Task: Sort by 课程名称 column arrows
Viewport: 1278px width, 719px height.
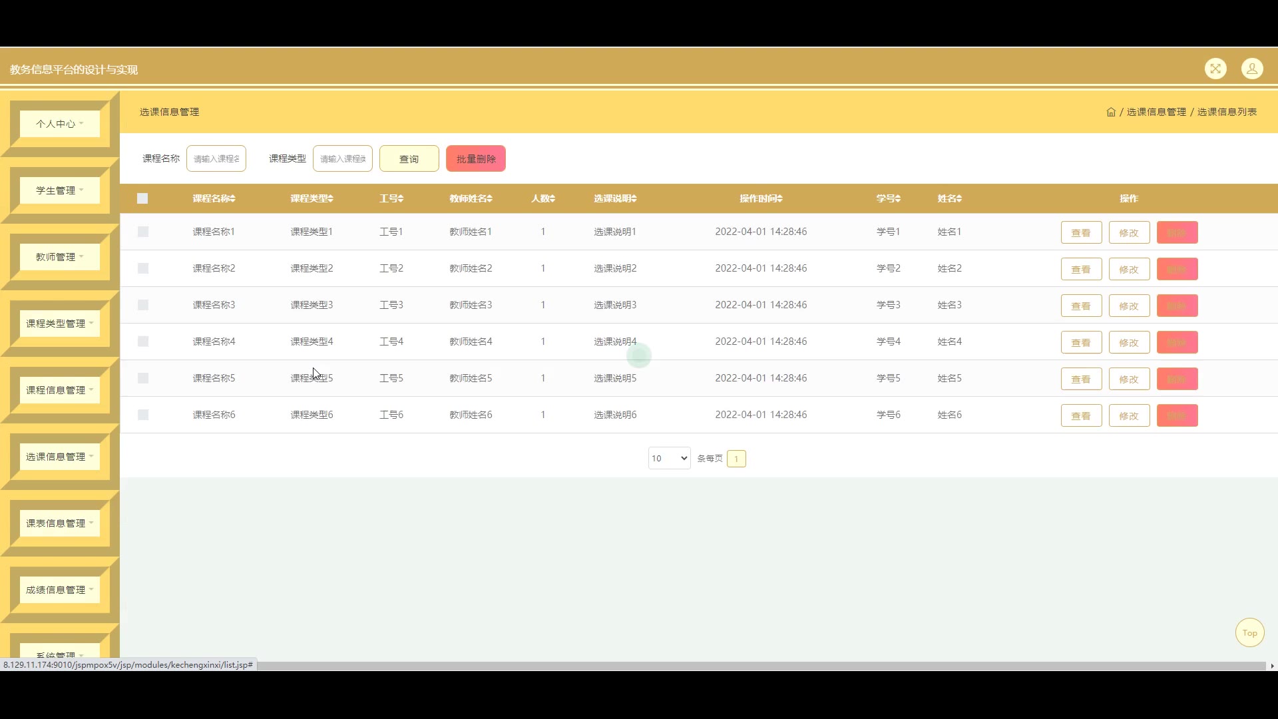Action: point(233,198)
